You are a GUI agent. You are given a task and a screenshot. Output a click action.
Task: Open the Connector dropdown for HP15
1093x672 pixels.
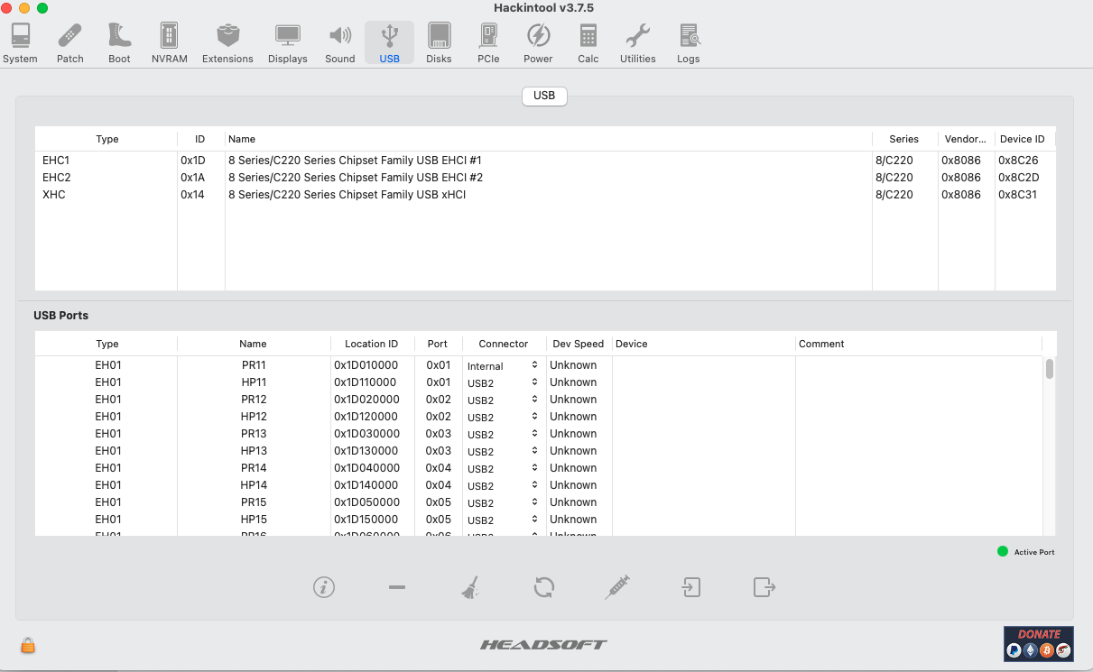tap(503, 520)
